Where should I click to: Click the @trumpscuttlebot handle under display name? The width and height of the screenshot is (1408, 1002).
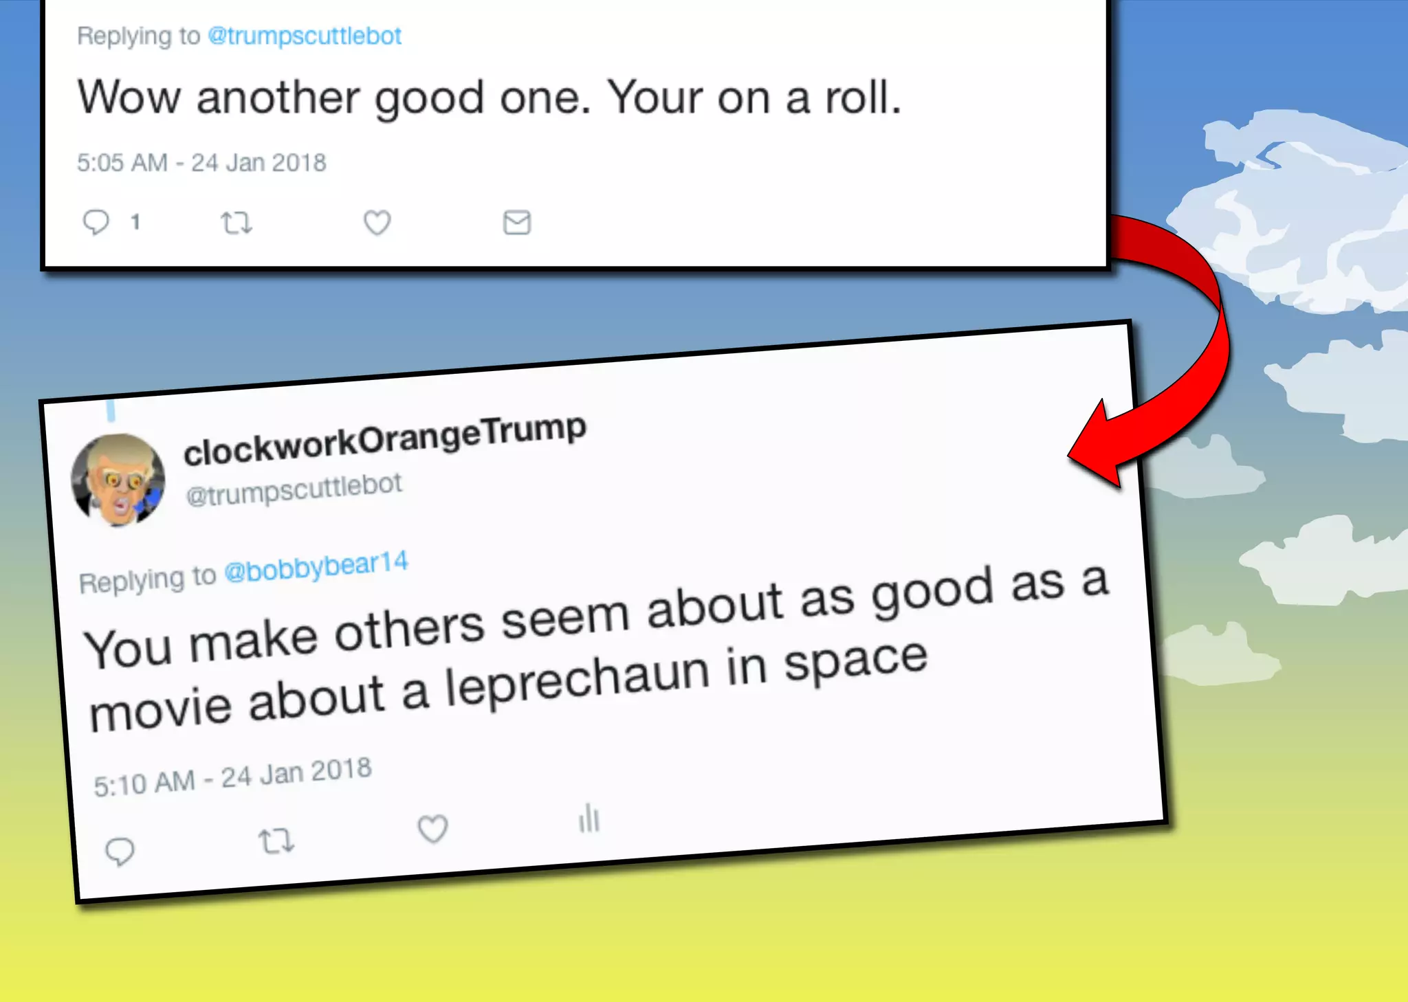(294, 490)
